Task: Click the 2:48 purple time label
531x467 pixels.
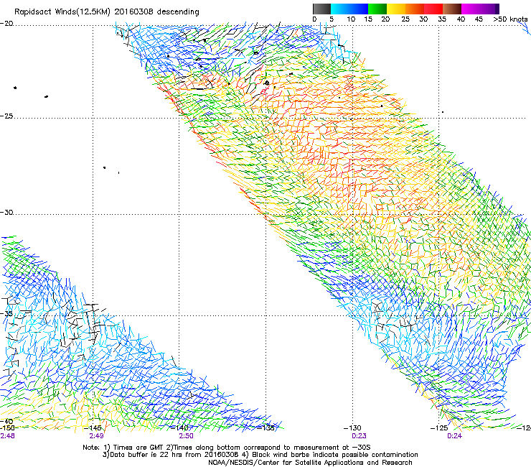Action: (x=7, y=436)
